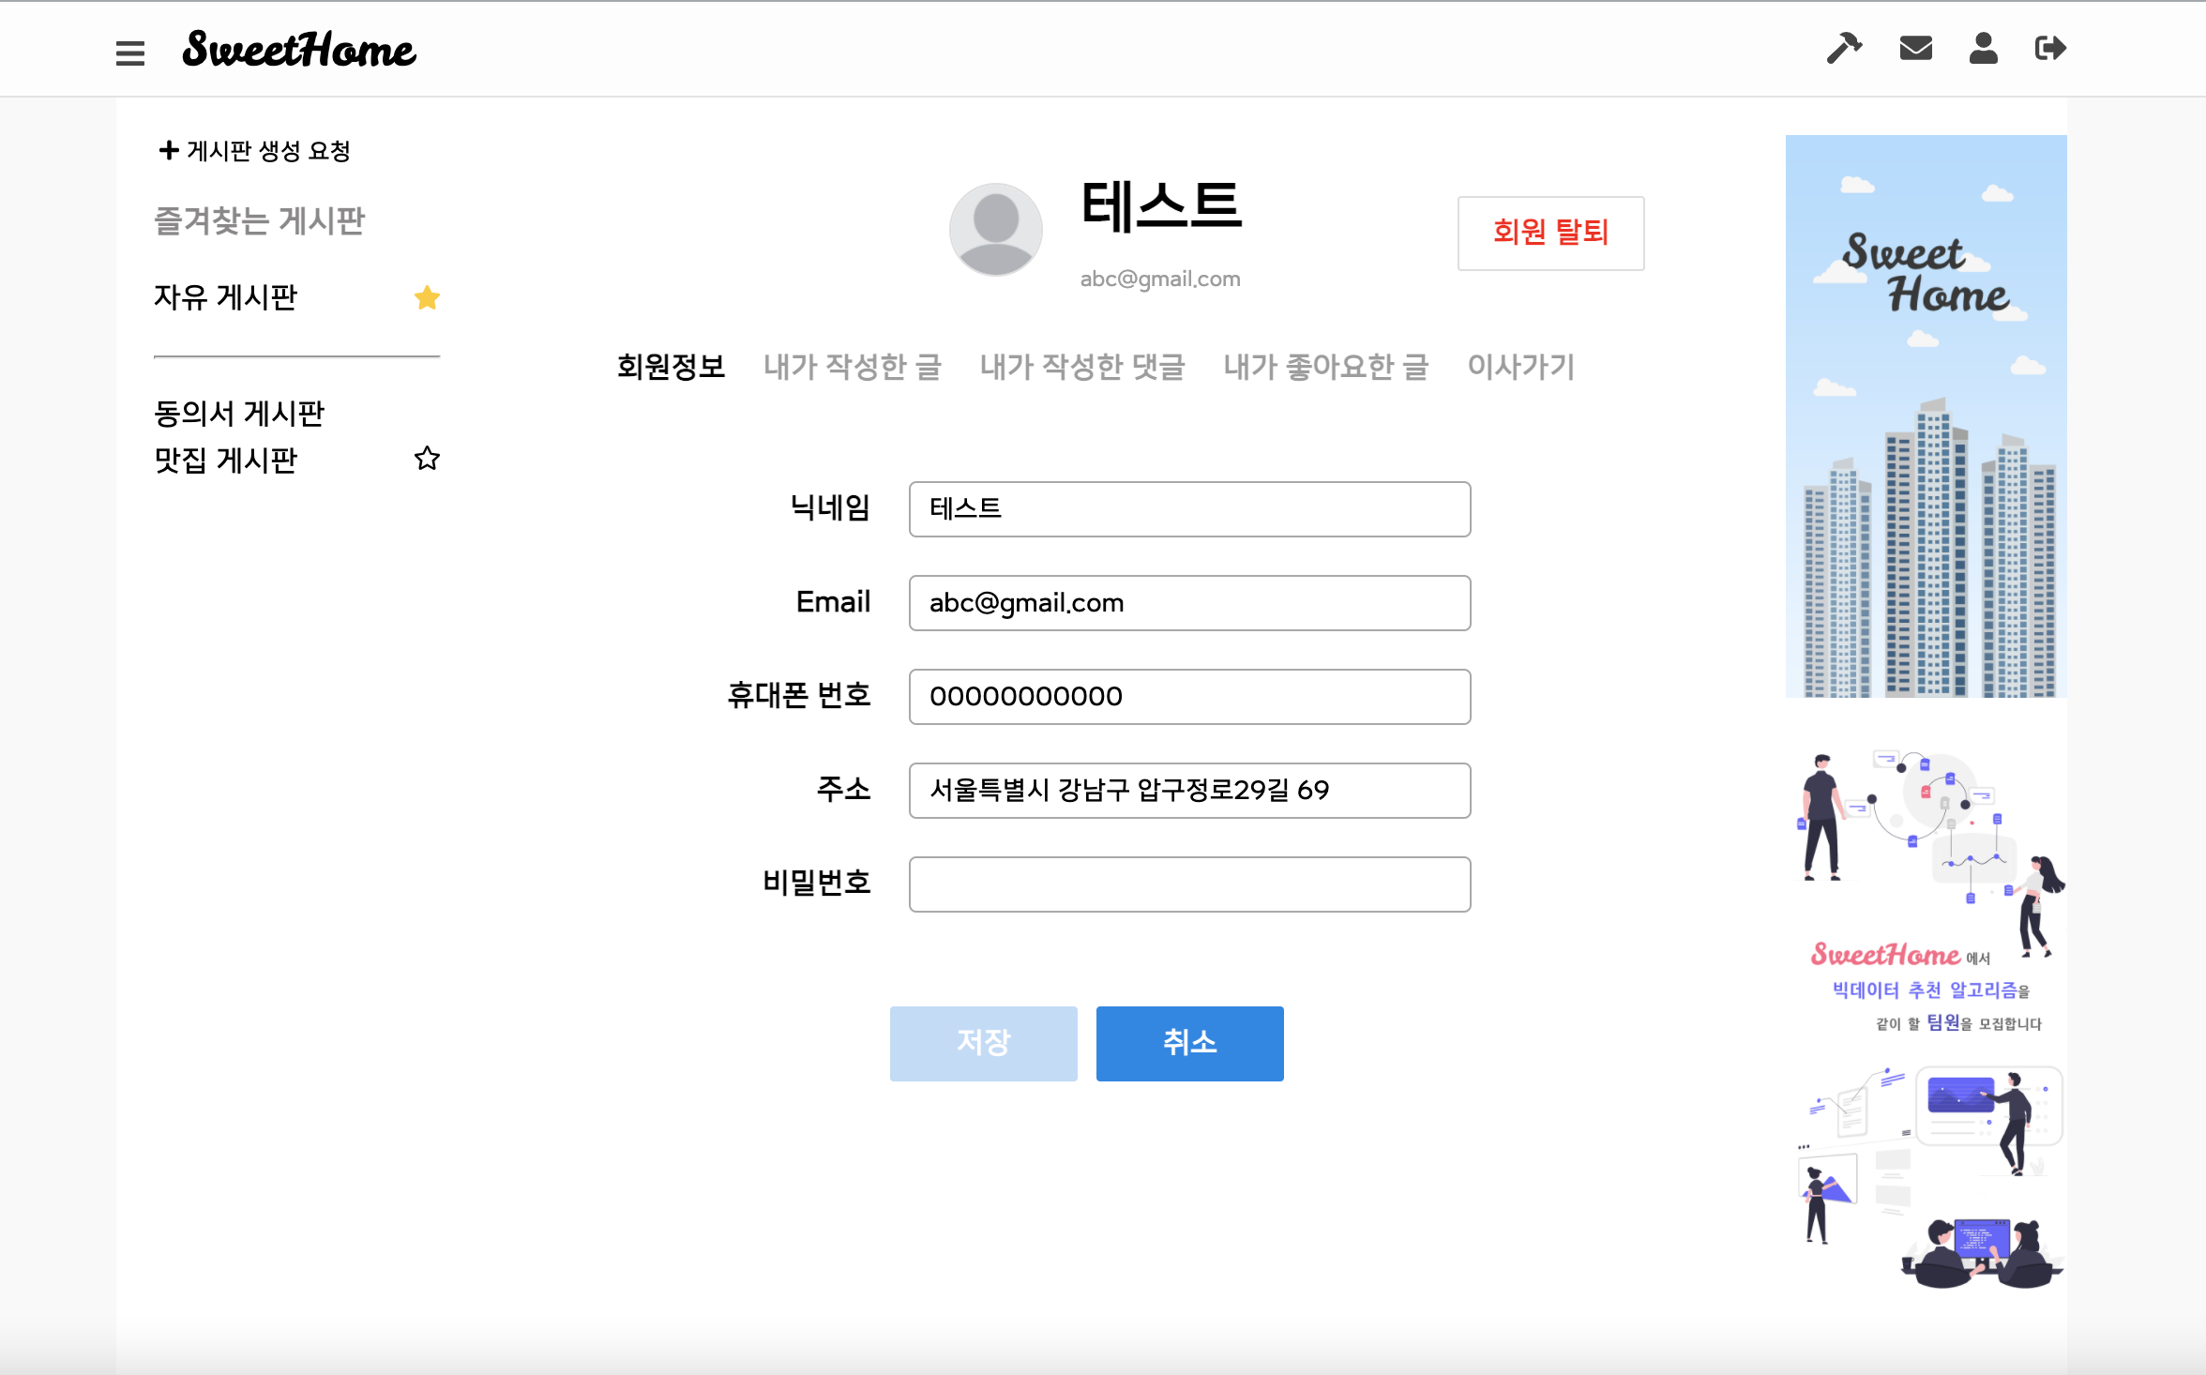Open the 동의서 게시판 link
Image resolution: width=2206 pixels, height=1375 pixels.
(239, 413)
